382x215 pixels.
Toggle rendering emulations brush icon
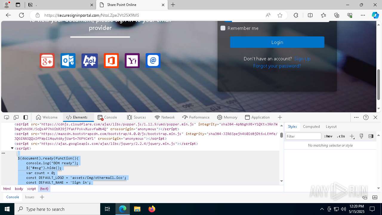click(x=361, y=136)
